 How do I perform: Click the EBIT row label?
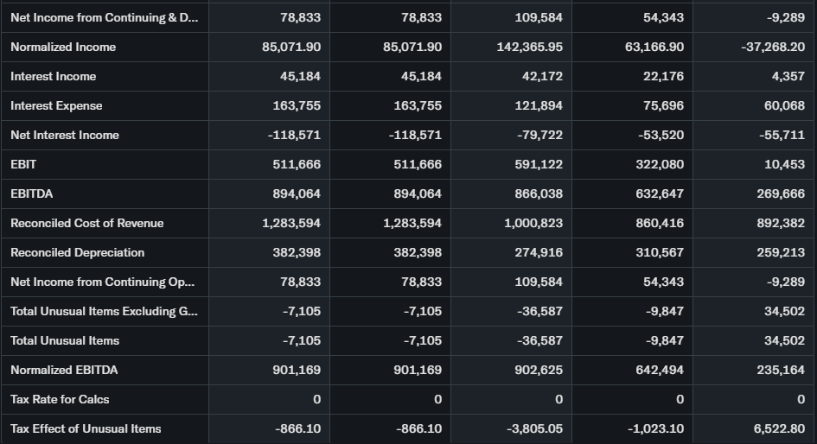click(x=23, y=164)
